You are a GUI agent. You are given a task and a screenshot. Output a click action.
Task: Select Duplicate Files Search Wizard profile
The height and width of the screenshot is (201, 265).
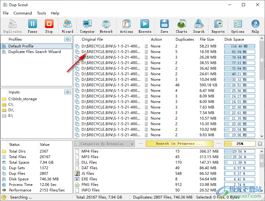click(x=37, y=52)
